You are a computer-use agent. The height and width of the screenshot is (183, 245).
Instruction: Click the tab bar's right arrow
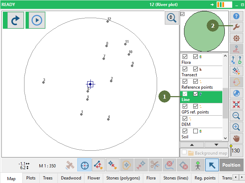click(242, 177)
